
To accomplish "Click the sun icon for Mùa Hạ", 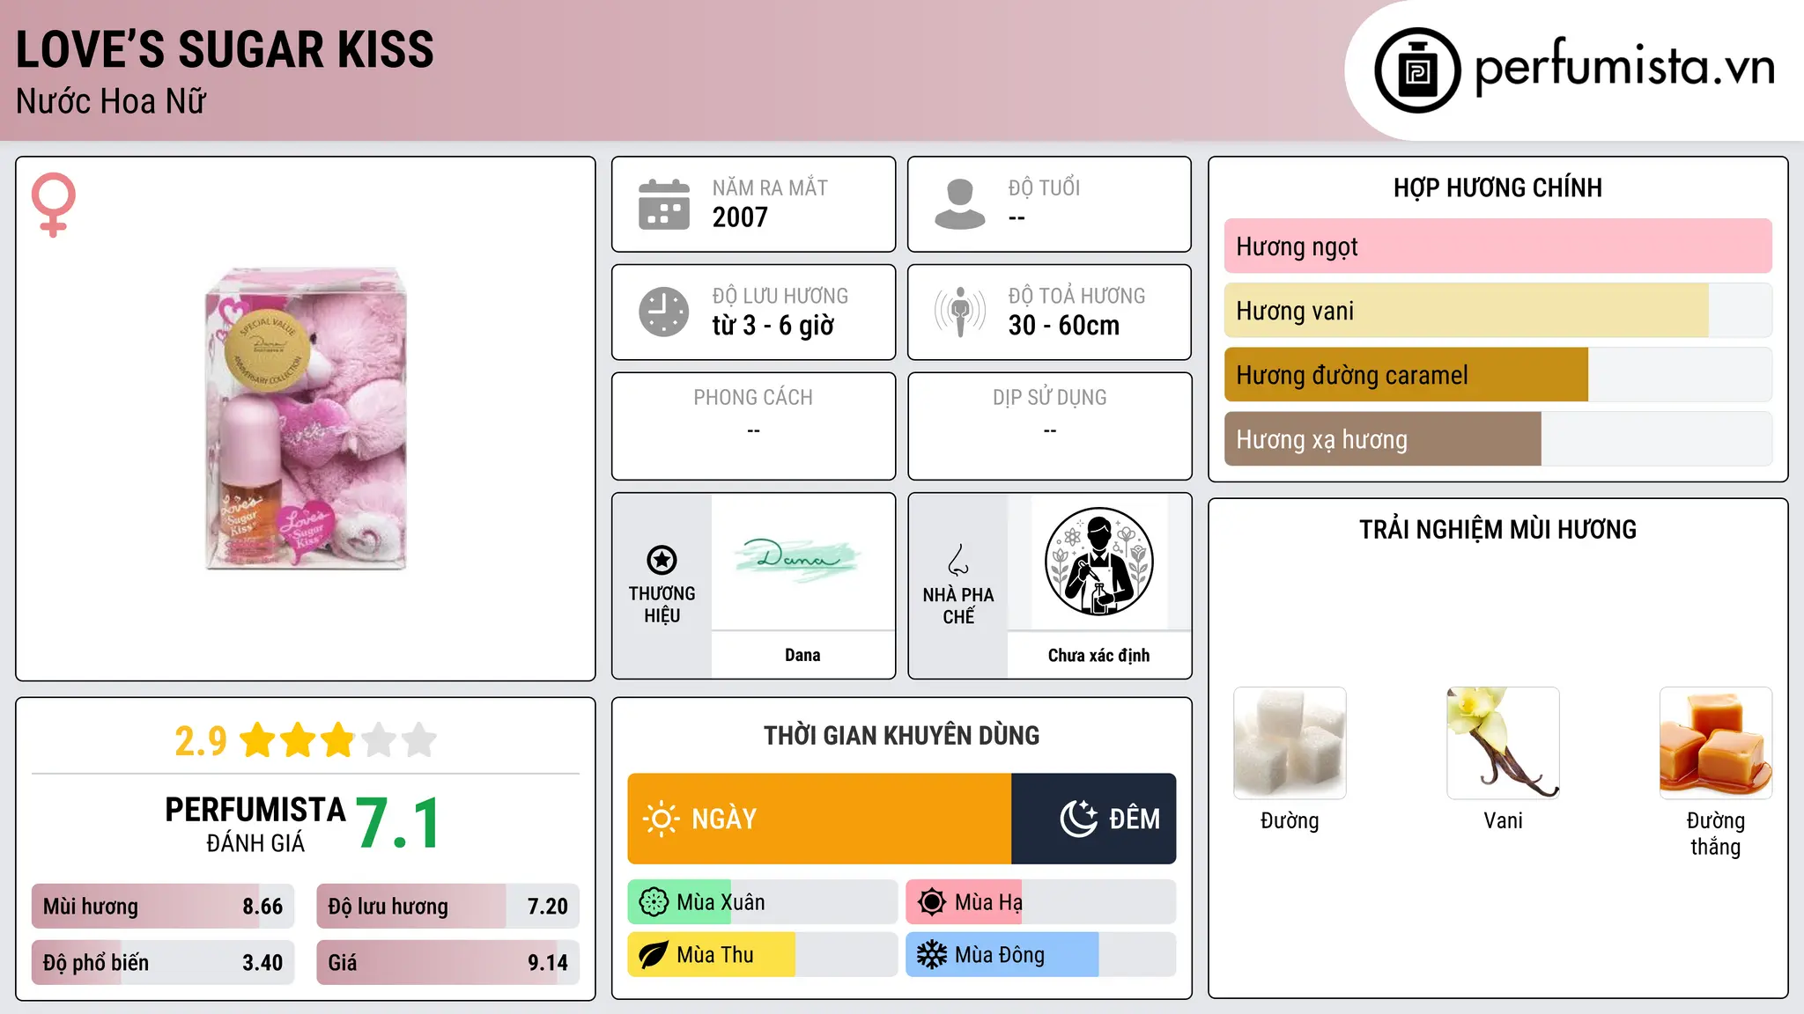I will pos(932,902).
